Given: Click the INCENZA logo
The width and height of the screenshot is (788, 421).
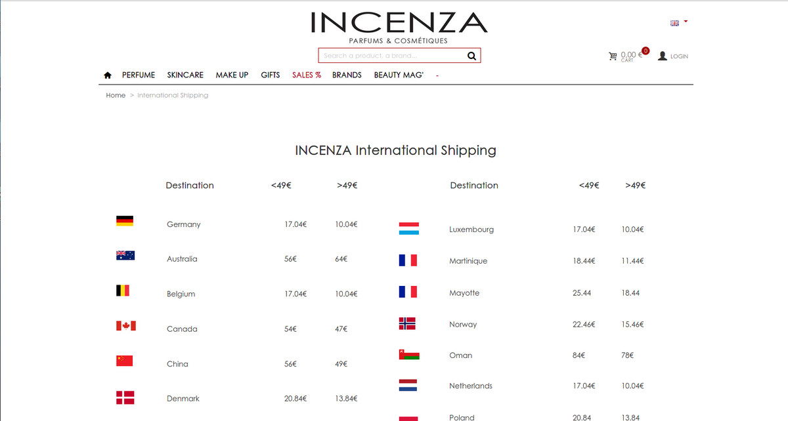Looking at the screenshot, I should pos(399,28).
